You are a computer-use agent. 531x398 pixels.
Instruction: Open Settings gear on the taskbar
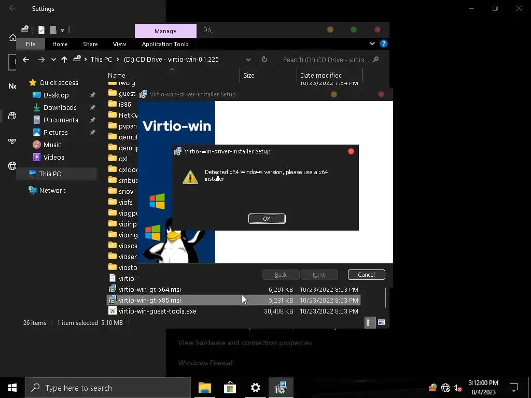[x=255, y=388]
